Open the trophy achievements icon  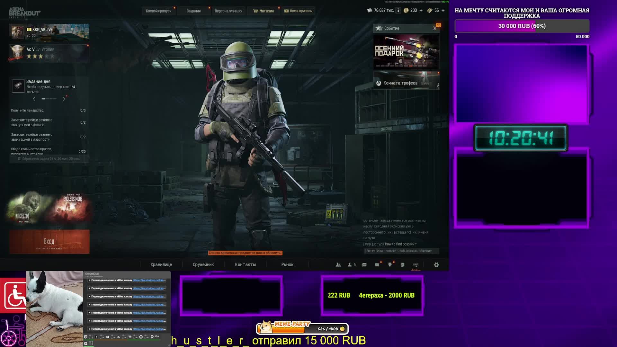(390, 265)
